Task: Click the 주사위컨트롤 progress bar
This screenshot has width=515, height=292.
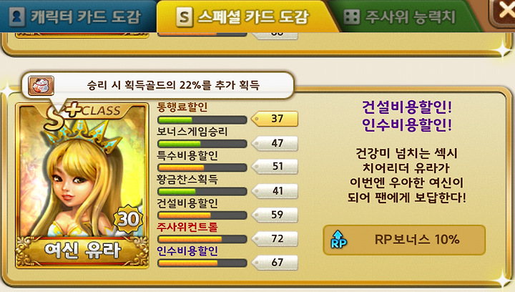Action: [x=202, y=239]
